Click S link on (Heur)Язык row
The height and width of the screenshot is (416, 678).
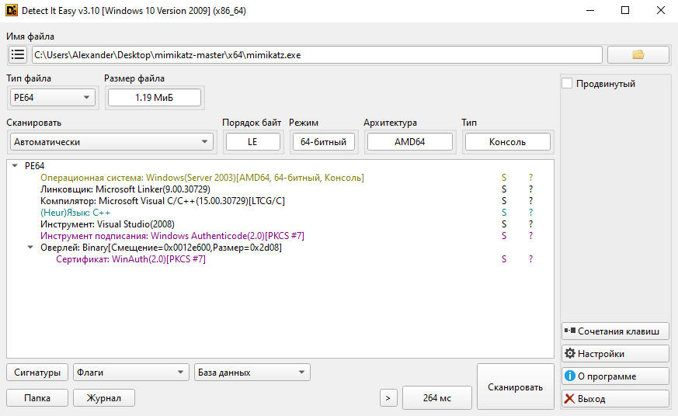pyautogui.click(x=504, y=213)
